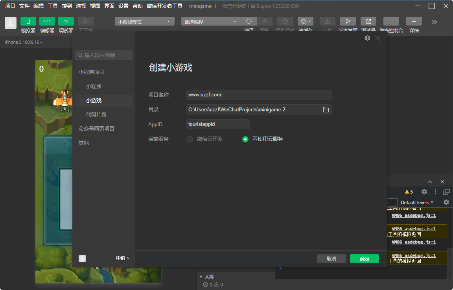Open the 微信开发者工具 menu

[x=165, y=6]
